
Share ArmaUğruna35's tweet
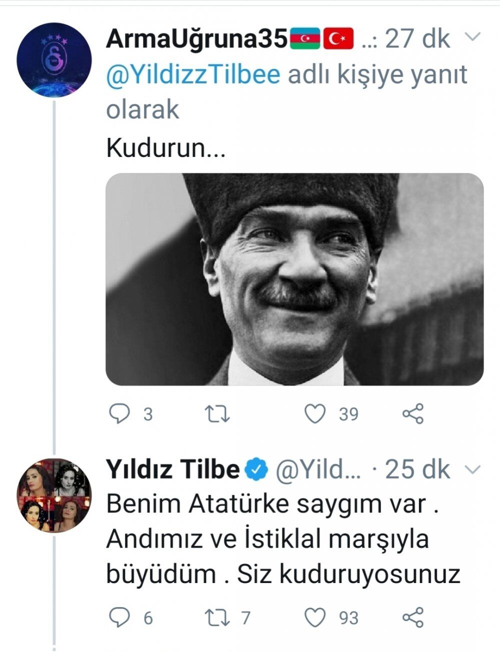point(413,414)
